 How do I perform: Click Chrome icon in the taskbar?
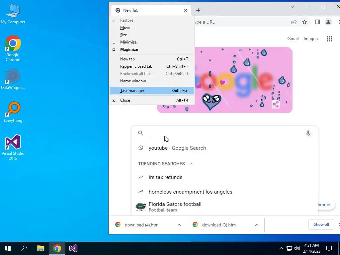click(x=57, y=248)
